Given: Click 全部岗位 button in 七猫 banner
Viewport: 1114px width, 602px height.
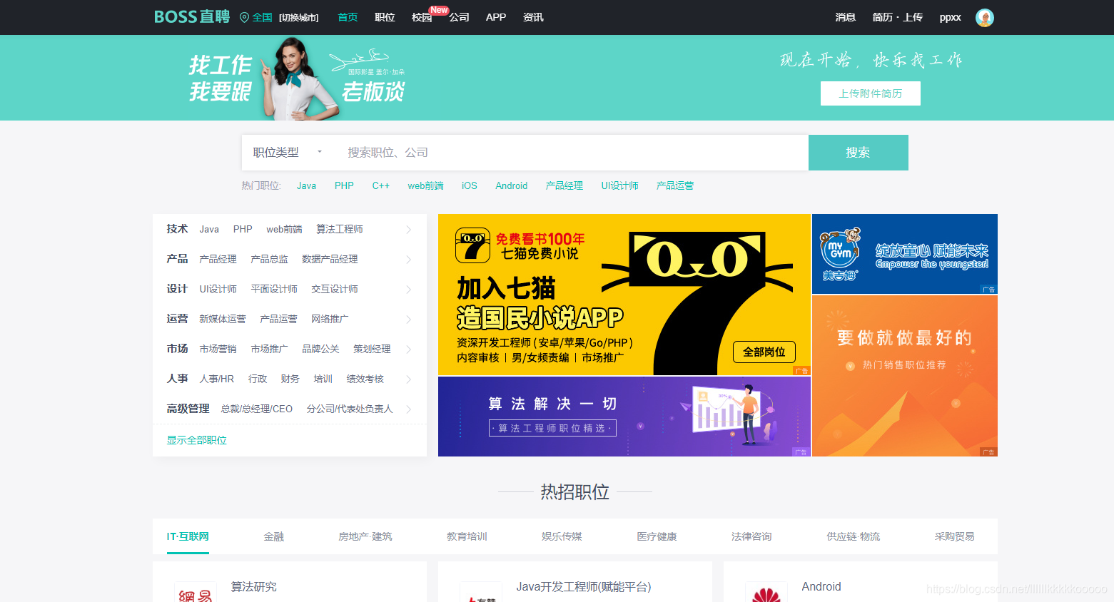Looking at the screenshot, I should [764, 352].
